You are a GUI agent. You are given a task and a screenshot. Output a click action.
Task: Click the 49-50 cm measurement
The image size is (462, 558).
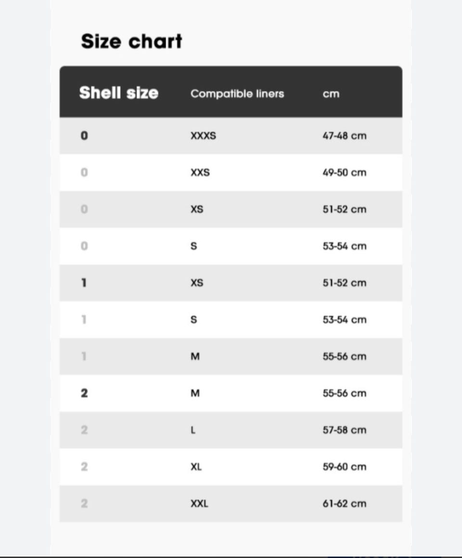[x=344, y=172]
